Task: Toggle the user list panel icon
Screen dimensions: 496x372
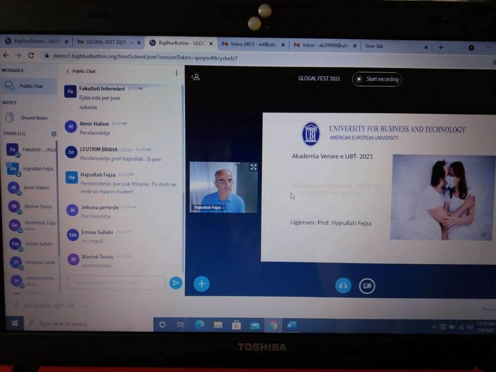Action: coord(196,77)
